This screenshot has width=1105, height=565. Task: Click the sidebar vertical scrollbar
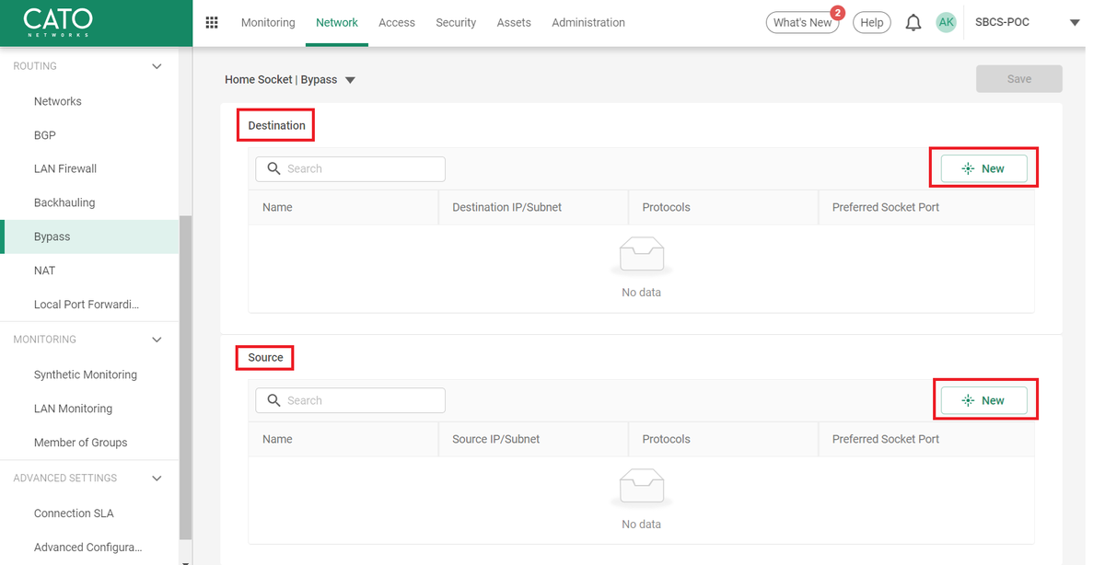click(185, 377)
